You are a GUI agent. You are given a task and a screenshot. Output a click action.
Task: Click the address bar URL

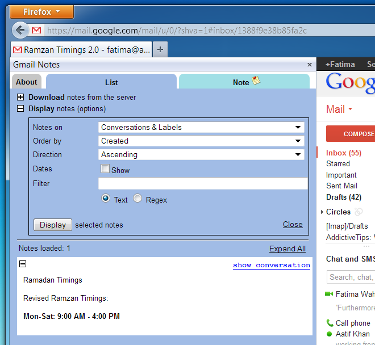pos(177,31)
